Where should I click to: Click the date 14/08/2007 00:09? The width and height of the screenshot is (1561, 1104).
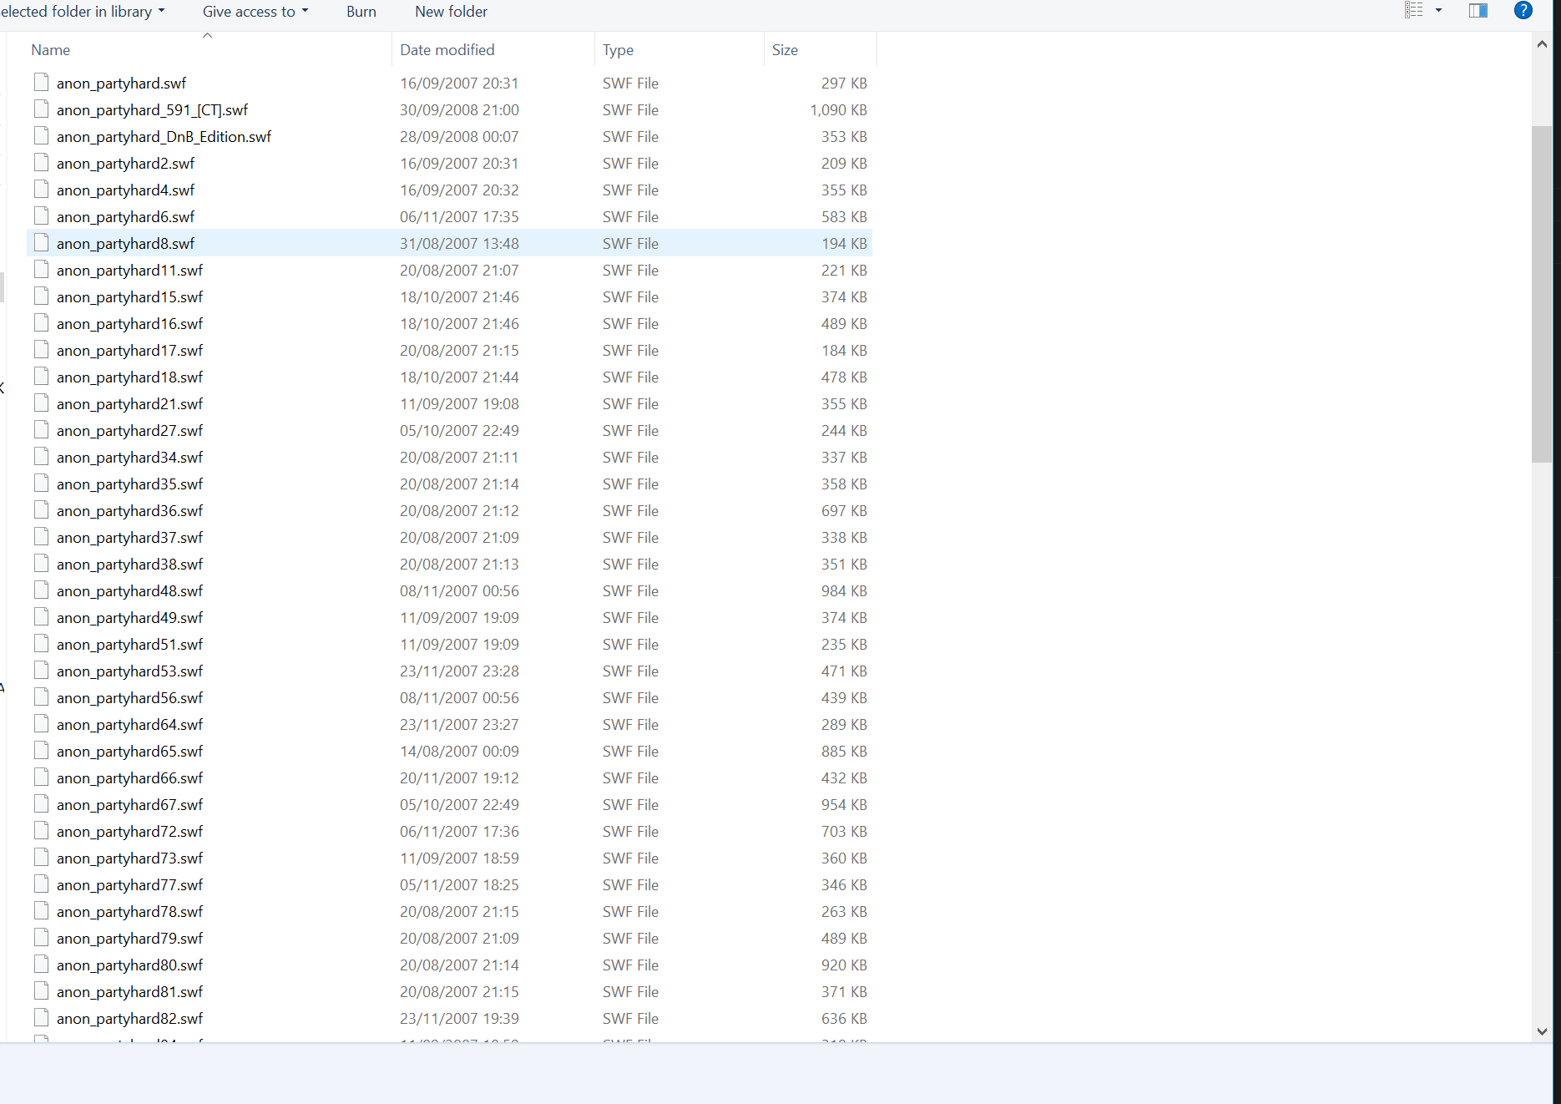(x=459, y=752)
